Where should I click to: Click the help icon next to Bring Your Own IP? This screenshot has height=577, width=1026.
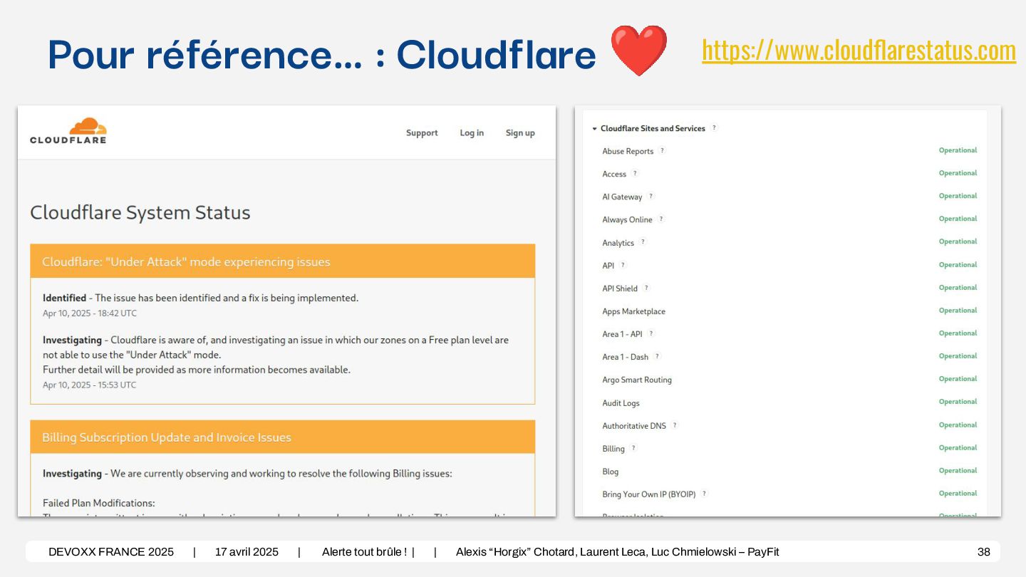click(704, 494)
